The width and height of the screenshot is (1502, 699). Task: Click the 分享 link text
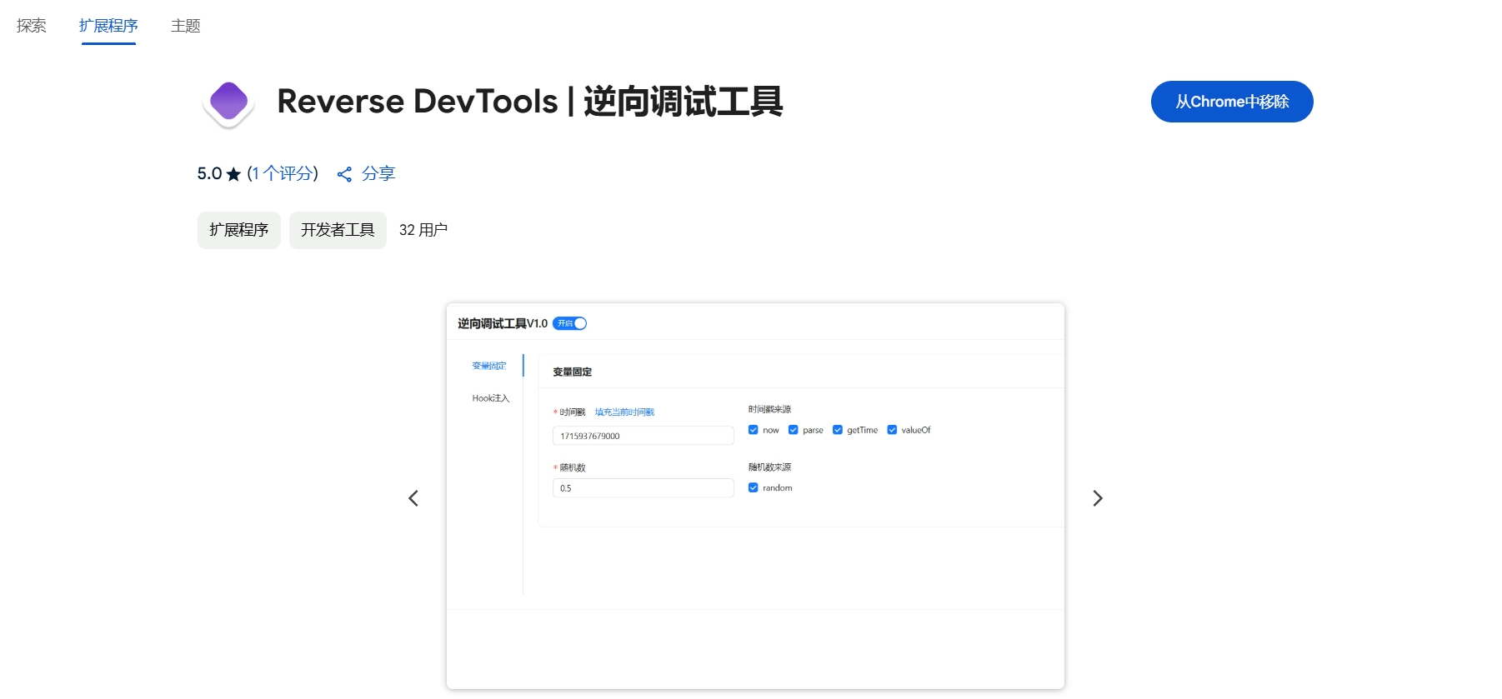click(x=378, y=173)
